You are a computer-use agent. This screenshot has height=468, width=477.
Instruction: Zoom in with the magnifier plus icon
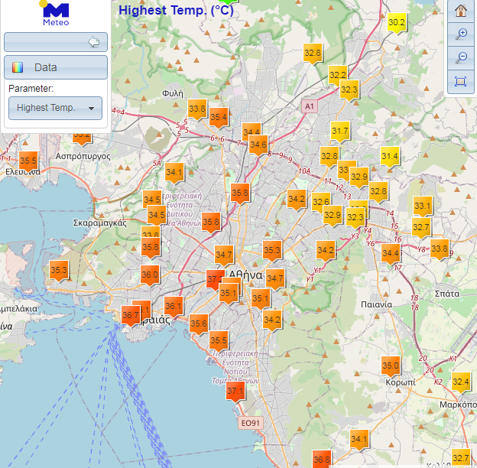click(460, 34)
